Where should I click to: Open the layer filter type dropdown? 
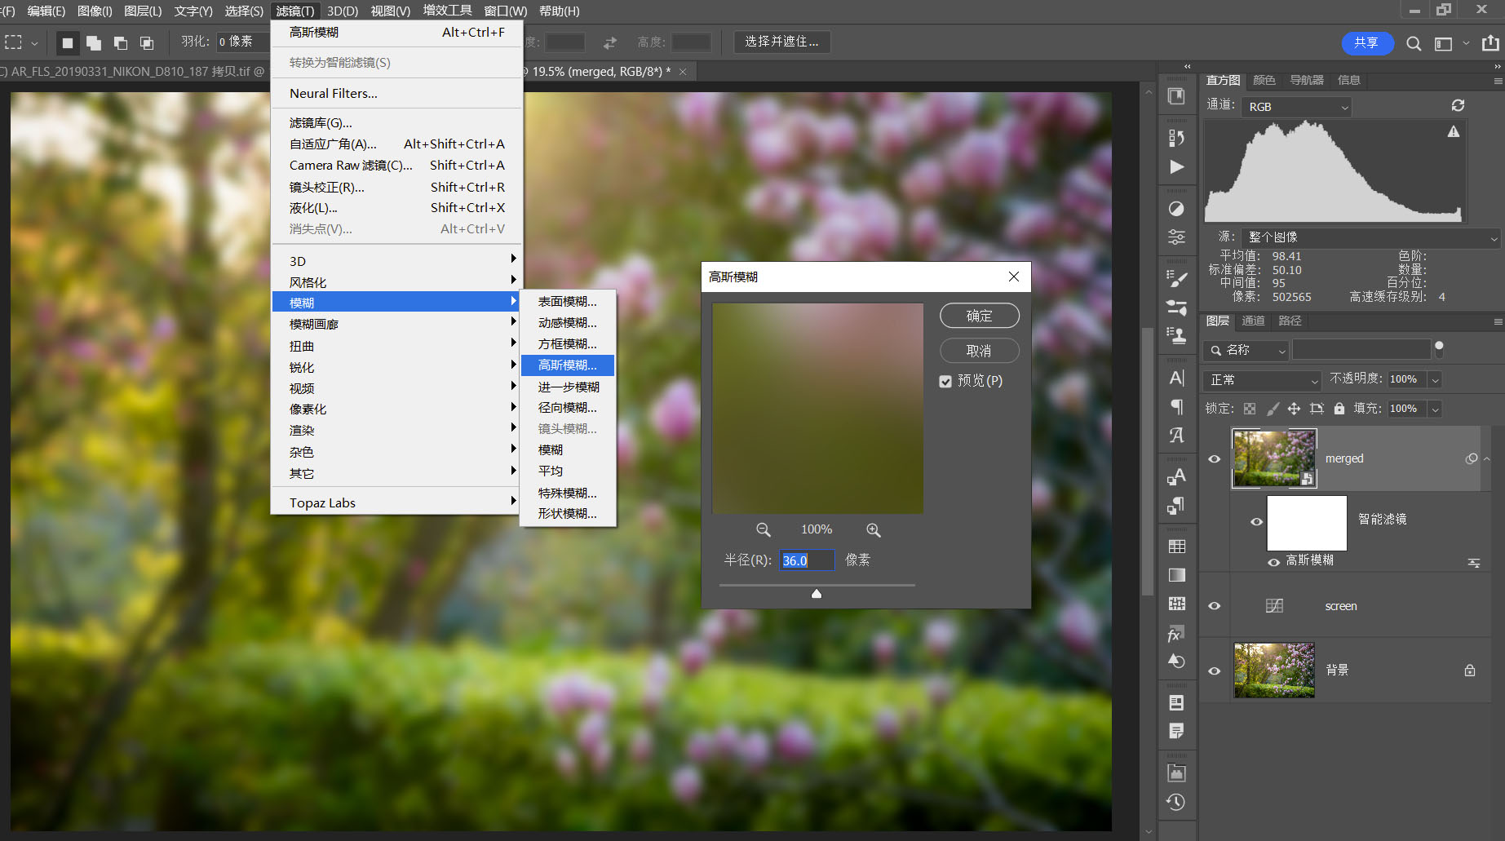(x=1246, y=350)
